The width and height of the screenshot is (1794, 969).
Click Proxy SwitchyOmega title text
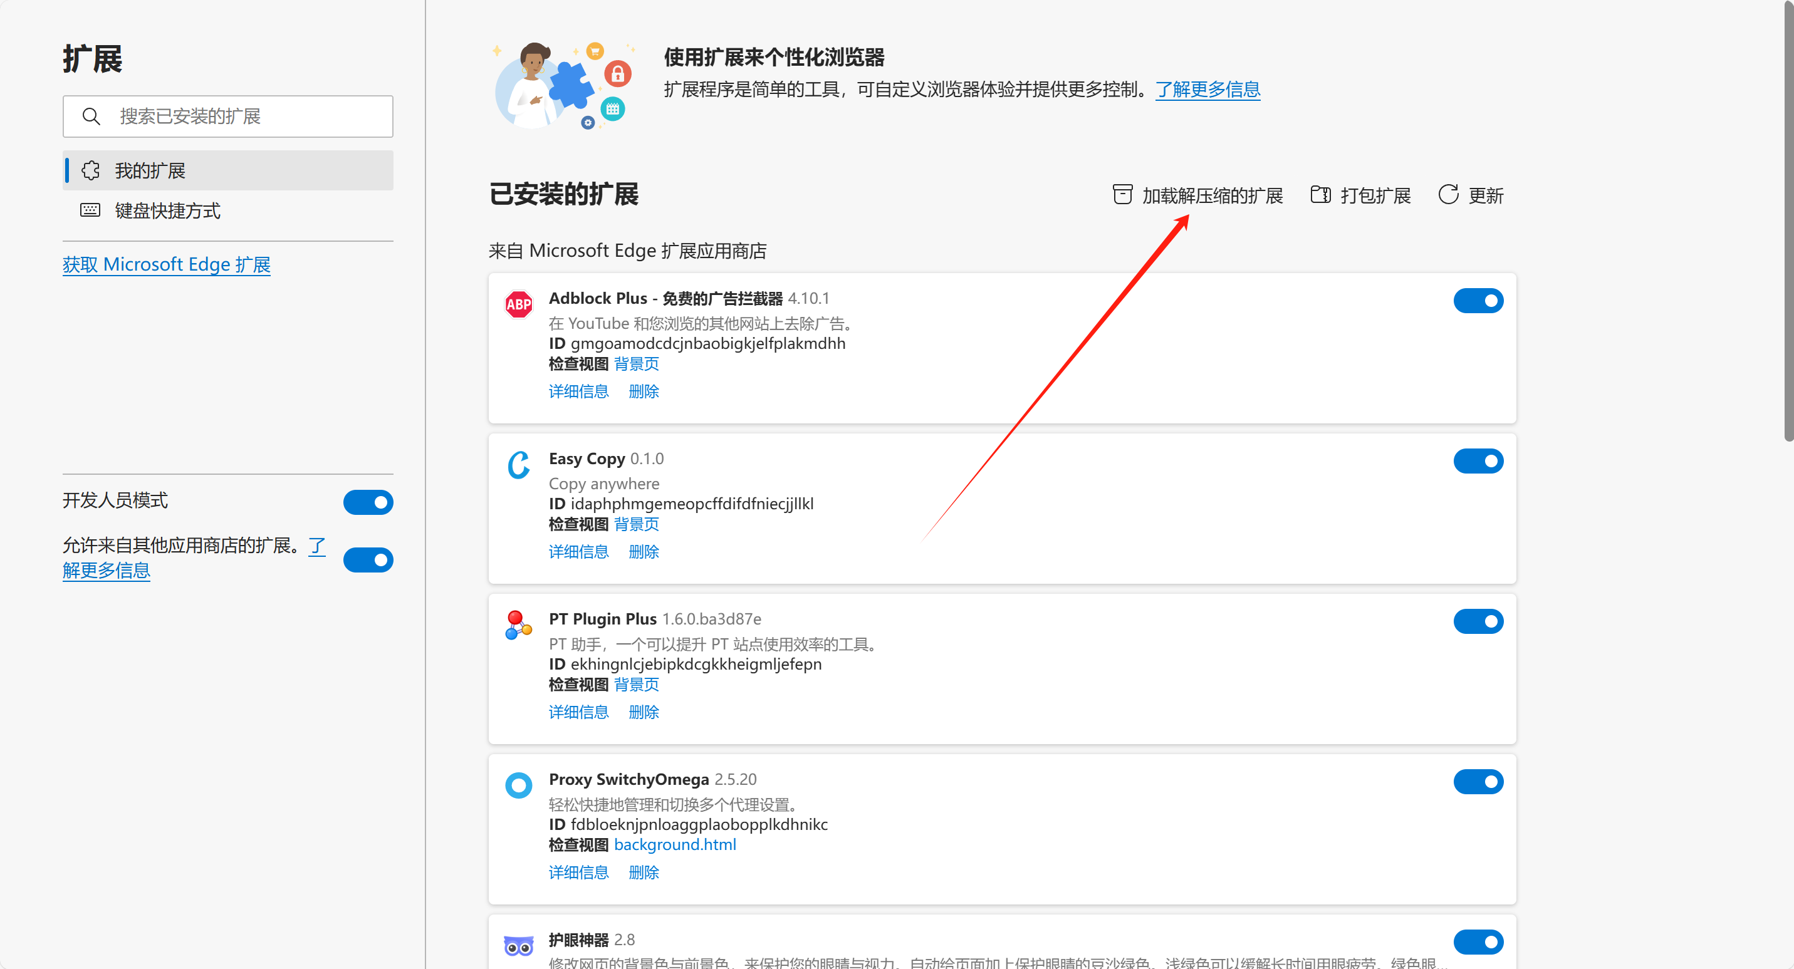[x=629, y=780]
